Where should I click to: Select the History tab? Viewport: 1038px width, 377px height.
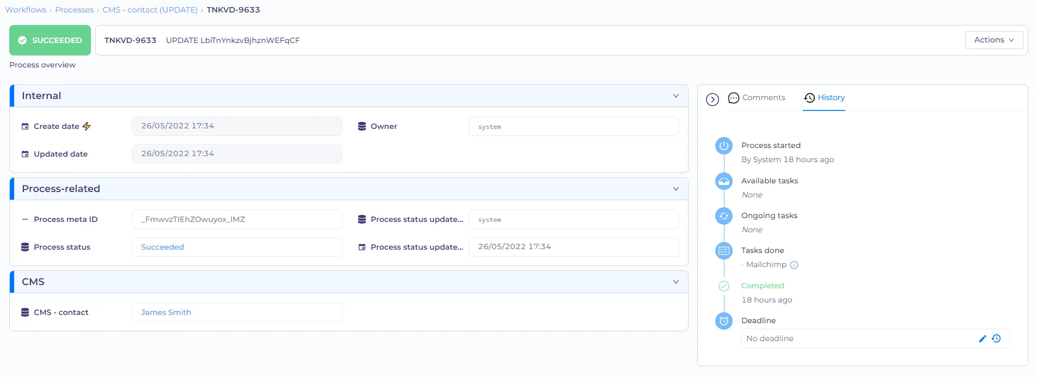(x=824, y=98)
